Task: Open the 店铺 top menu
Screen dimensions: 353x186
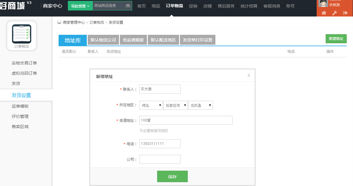Action: (207, 6)
